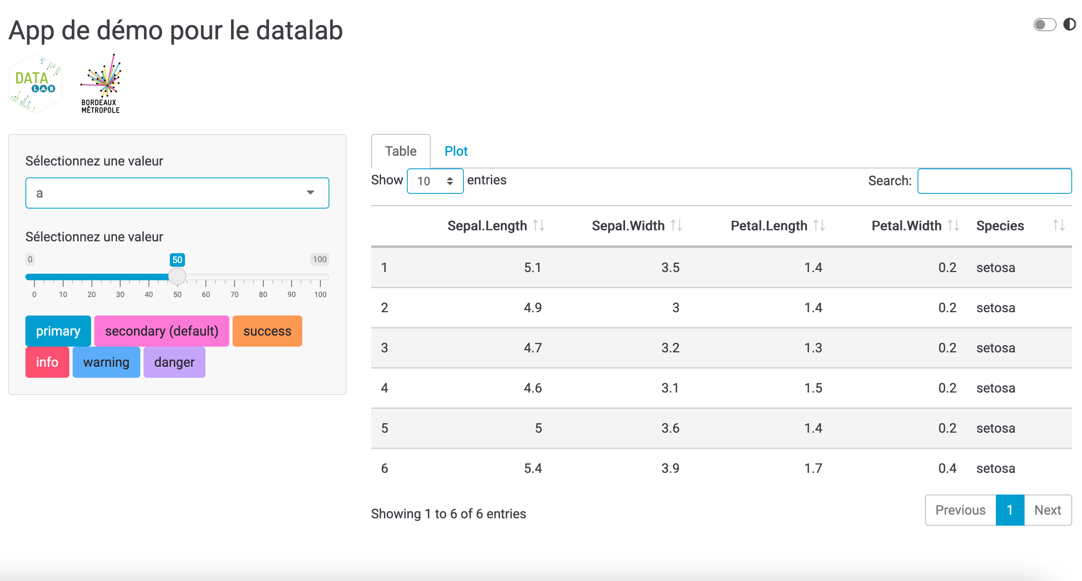Screen dimensions: 1082x581
Task: Click the primary button
Action: [58, 331]
